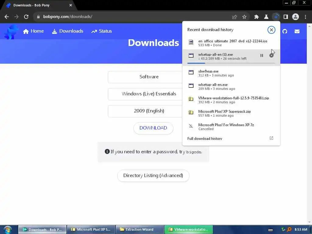Close the Downloads - Bob Pony tab

click(x=71, y=5)
